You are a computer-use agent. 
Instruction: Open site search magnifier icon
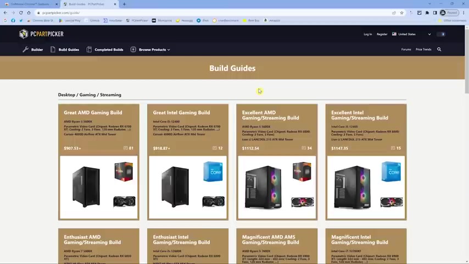(x=439, y=50)
